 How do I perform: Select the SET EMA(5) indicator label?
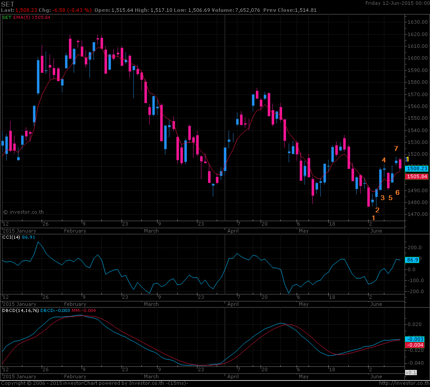click(x=26, y=18)
